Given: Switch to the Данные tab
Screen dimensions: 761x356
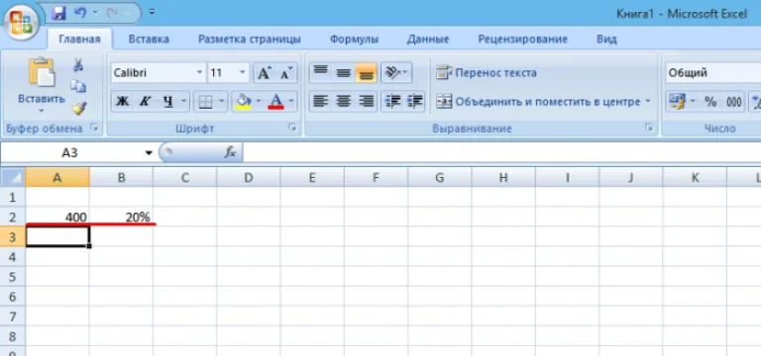Looking at the screenshot, I should 428,40.
